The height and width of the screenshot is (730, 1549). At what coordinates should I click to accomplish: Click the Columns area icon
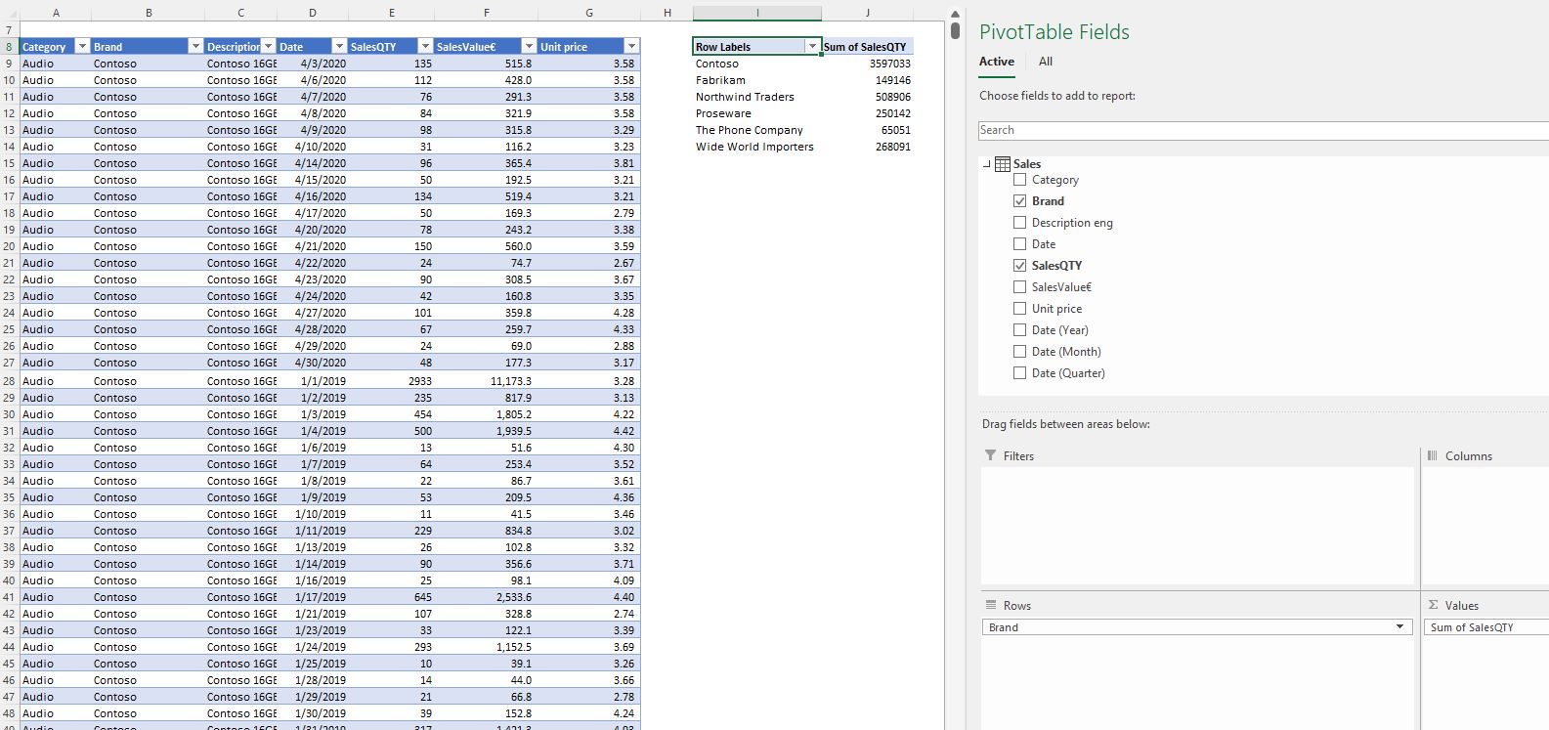tap(1433, 455)
